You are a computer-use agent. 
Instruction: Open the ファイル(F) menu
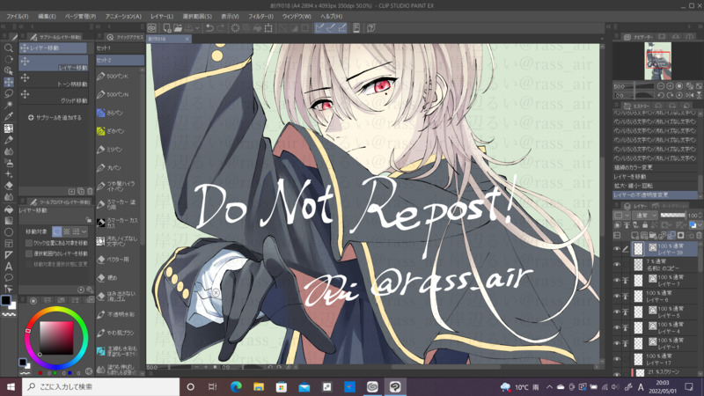18,16
